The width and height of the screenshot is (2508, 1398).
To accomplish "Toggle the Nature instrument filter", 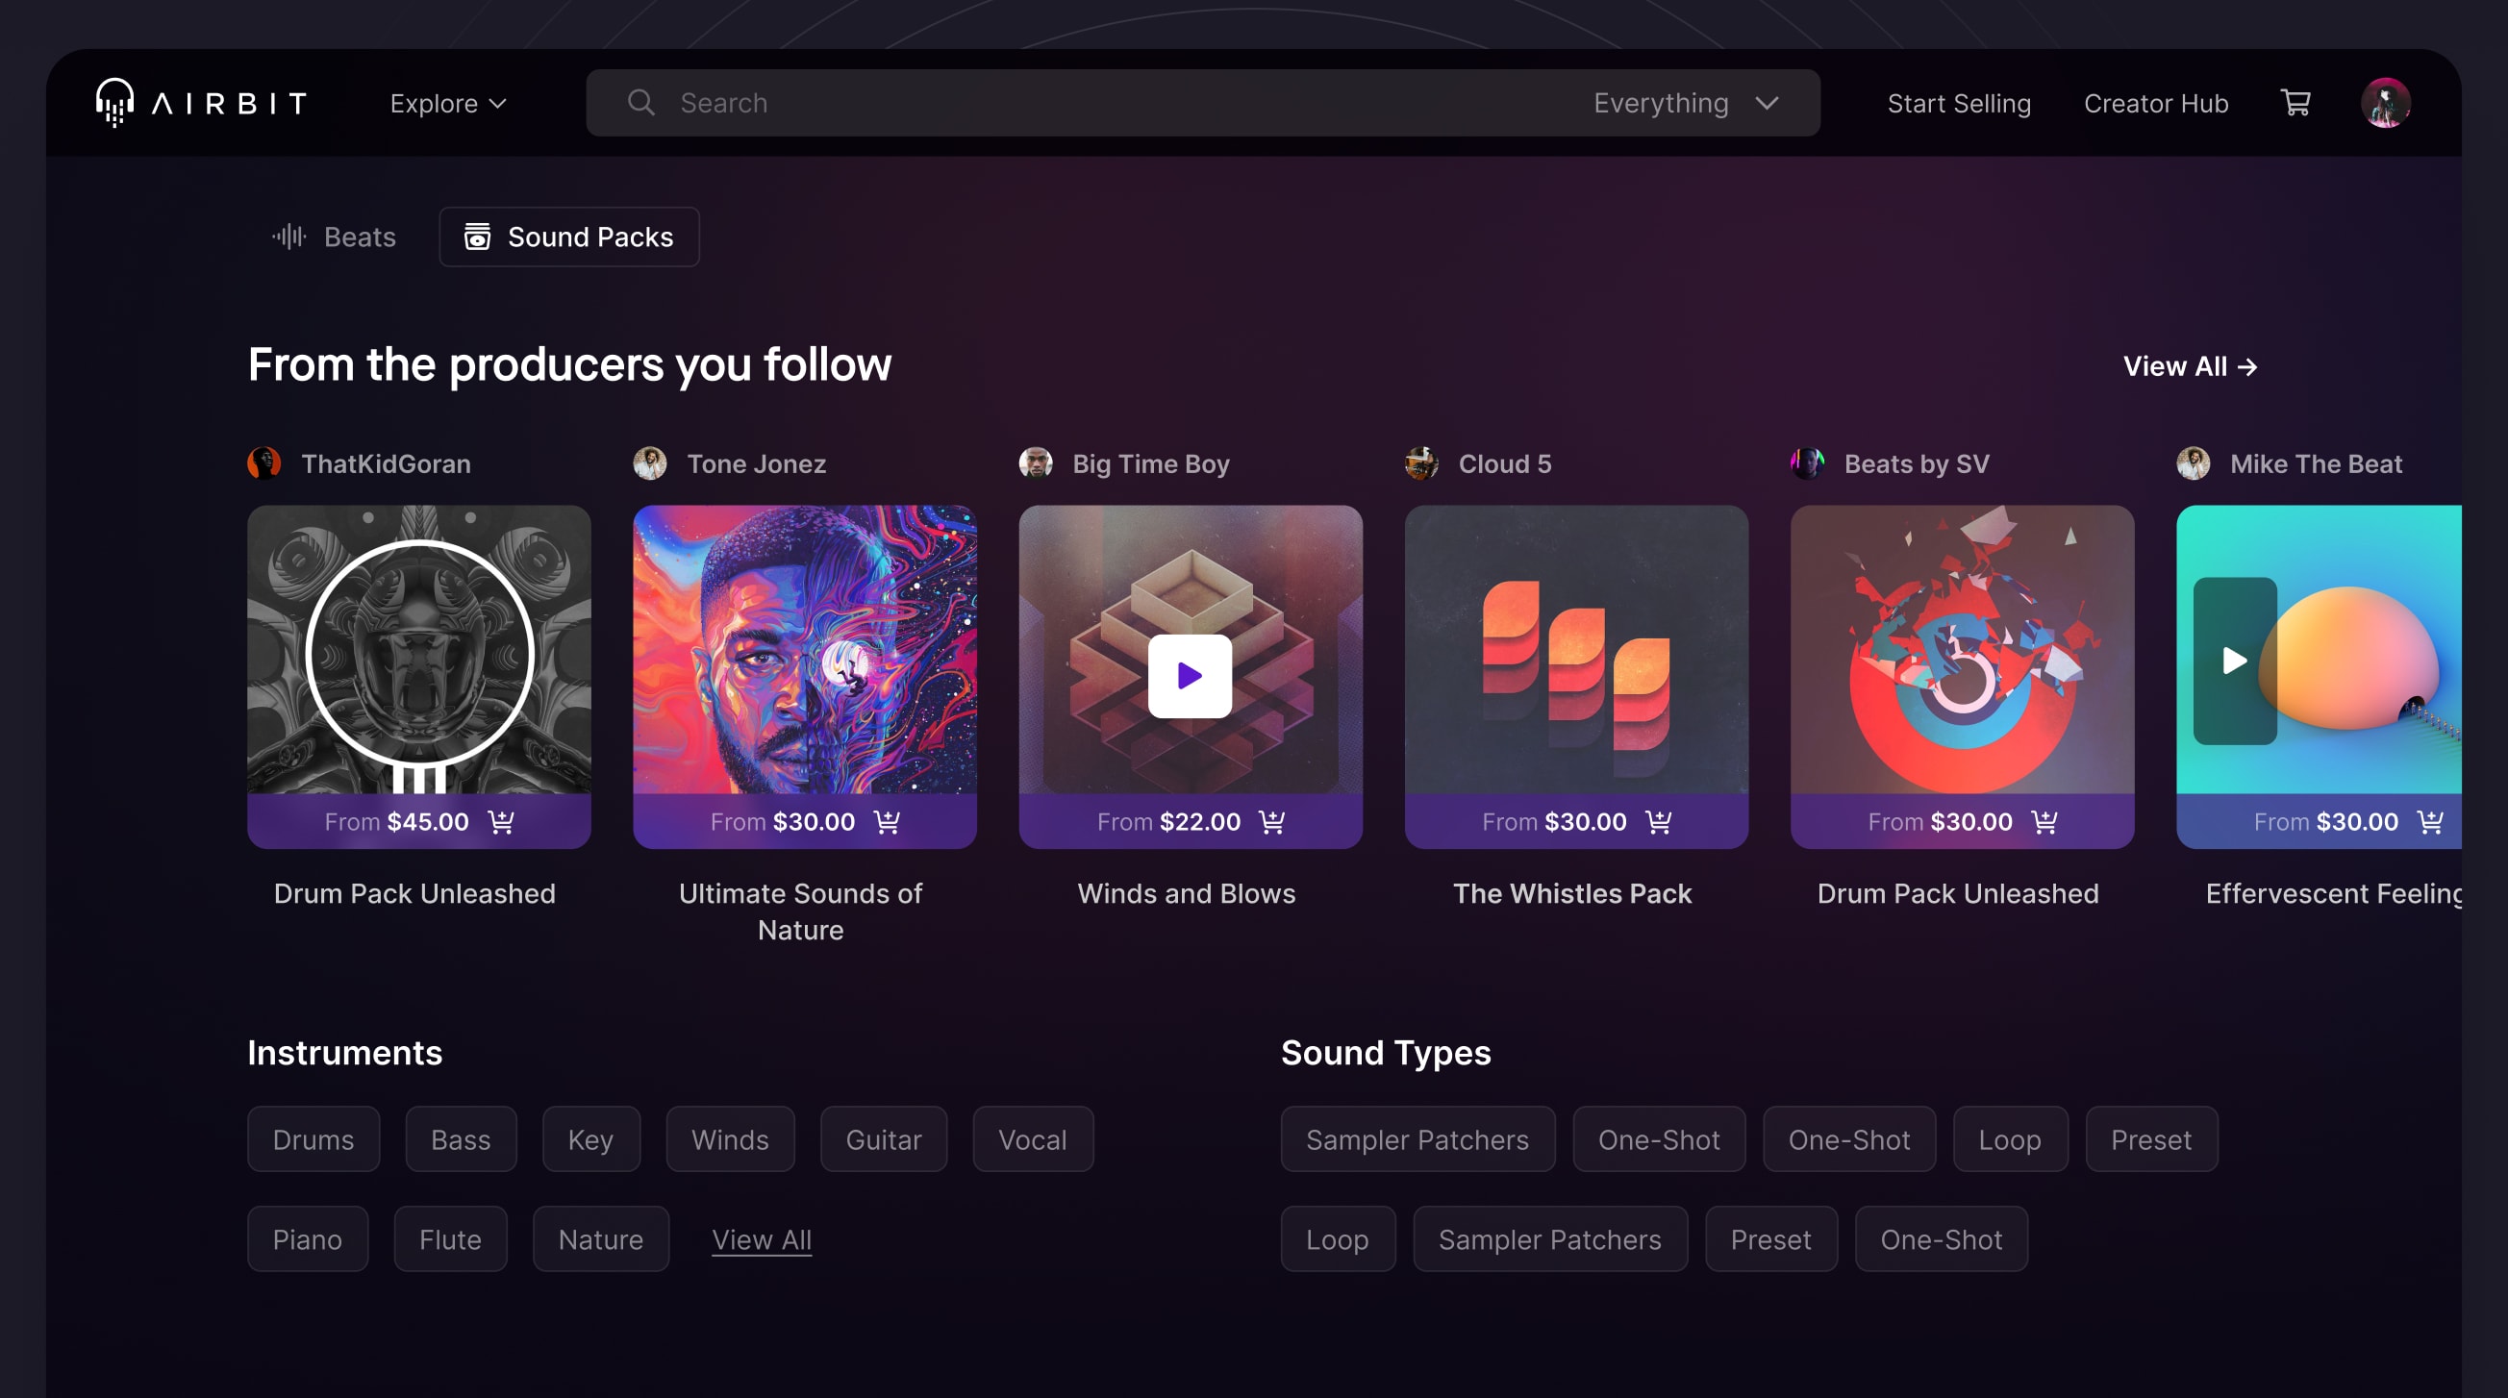I will pyautogui.click(x=601, y=1239).
